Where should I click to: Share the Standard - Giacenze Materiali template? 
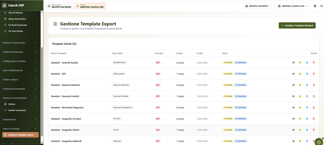(x=307, y=85)
